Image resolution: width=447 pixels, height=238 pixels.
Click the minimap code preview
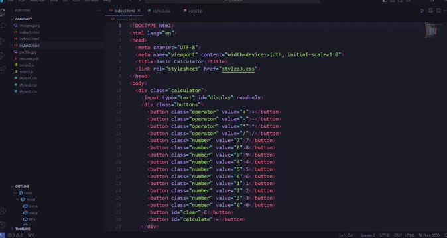coord(431,30)
